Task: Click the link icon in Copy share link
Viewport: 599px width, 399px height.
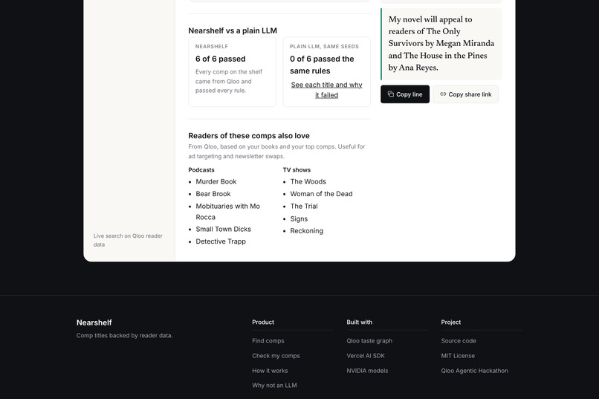Action: coord(443,94)
